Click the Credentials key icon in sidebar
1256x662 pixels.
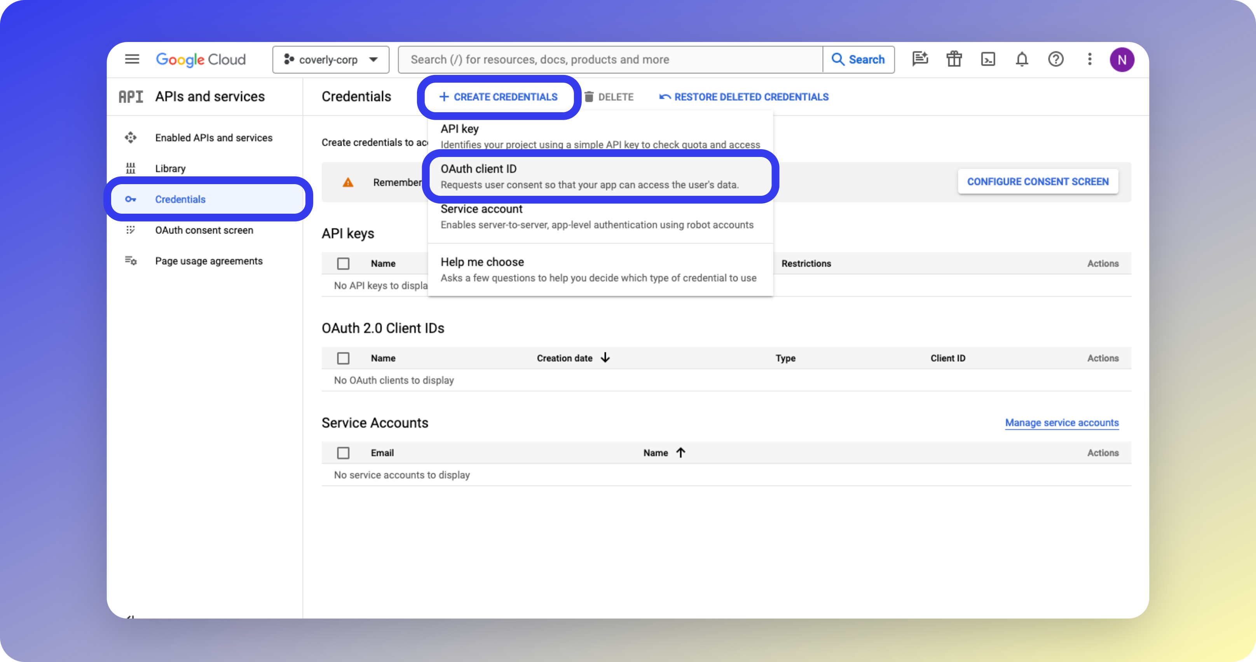click(x=131, y=199)
